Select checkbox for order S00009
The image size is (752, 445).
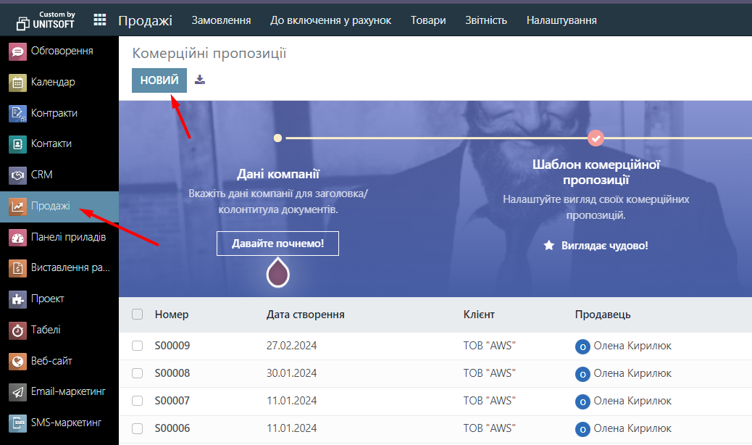(x=138, y=346)
